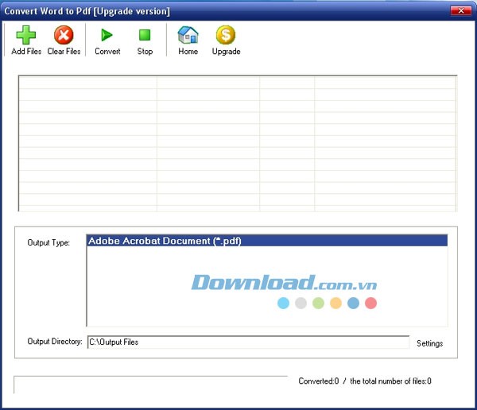Click the window title bar text
This screenshot has height=410, width=477.
pyautogui.click(x=87, y=11)
